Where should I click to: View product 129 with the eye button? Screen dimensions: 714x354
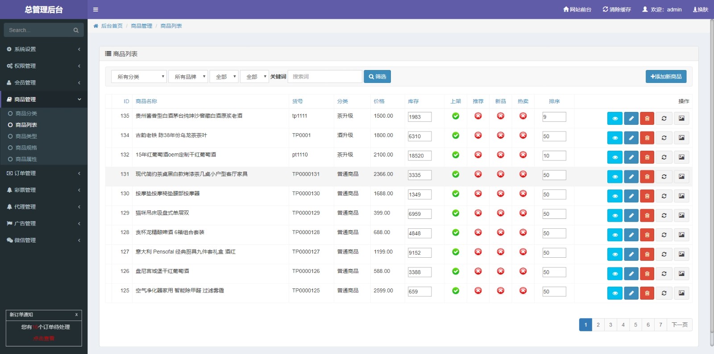[615, 215]
